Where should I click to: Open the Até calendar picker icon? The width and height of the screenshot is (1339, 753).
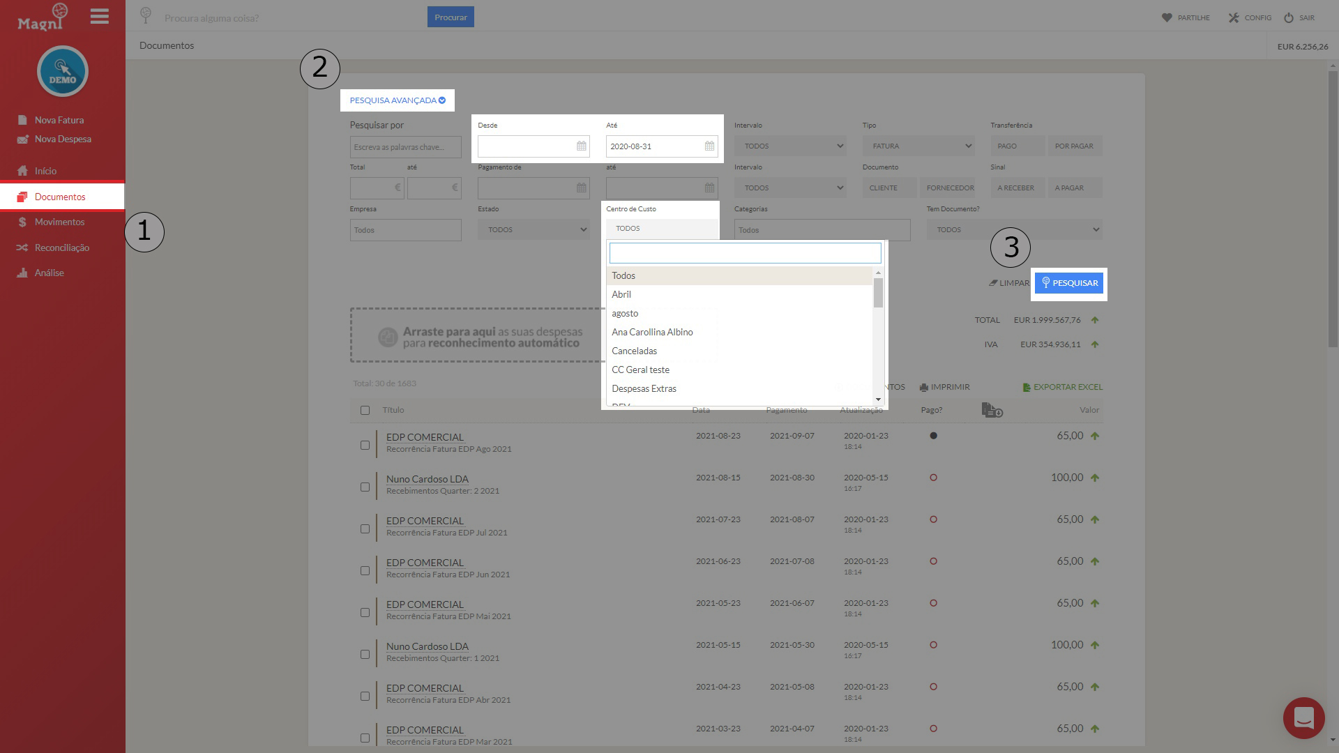[x=709, y=146]
